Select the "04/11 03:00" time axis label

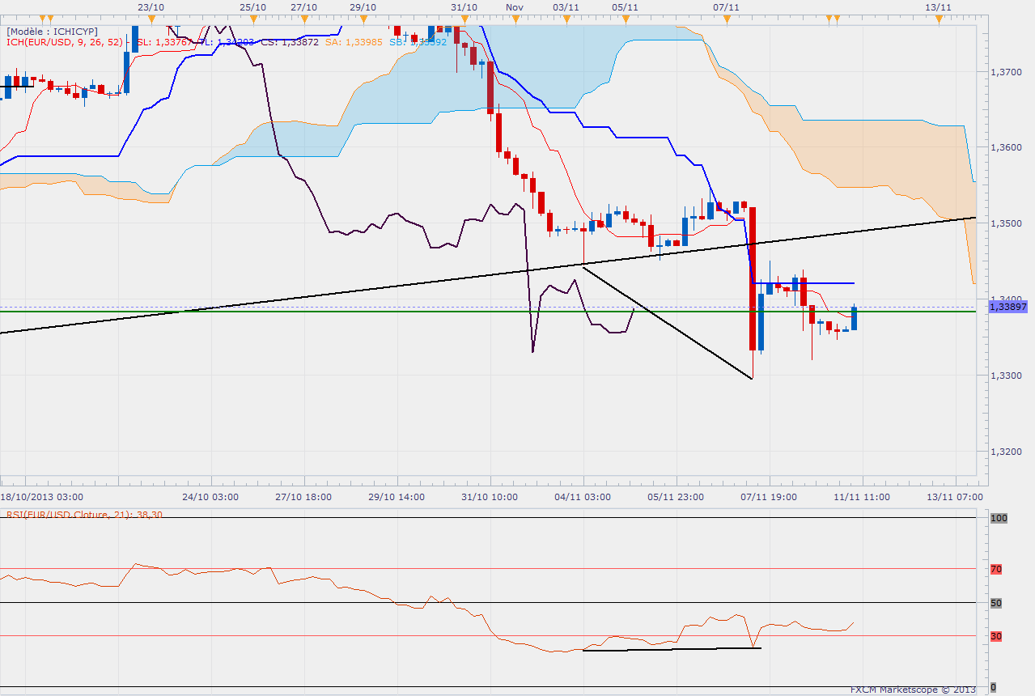coord(582,497)
